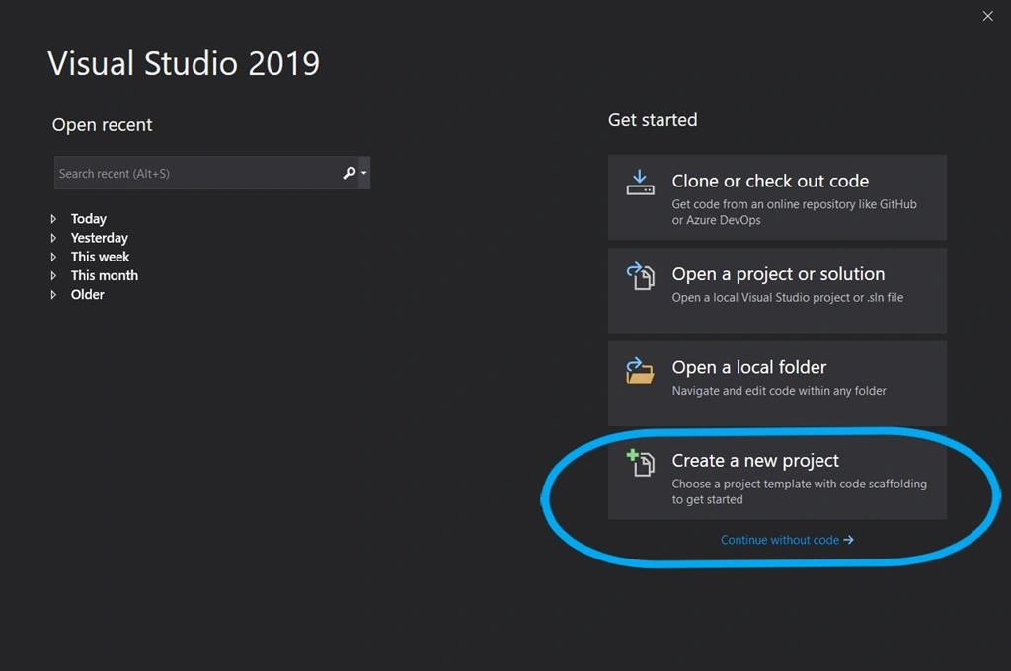Select the This month recent group label

(105, 276)
